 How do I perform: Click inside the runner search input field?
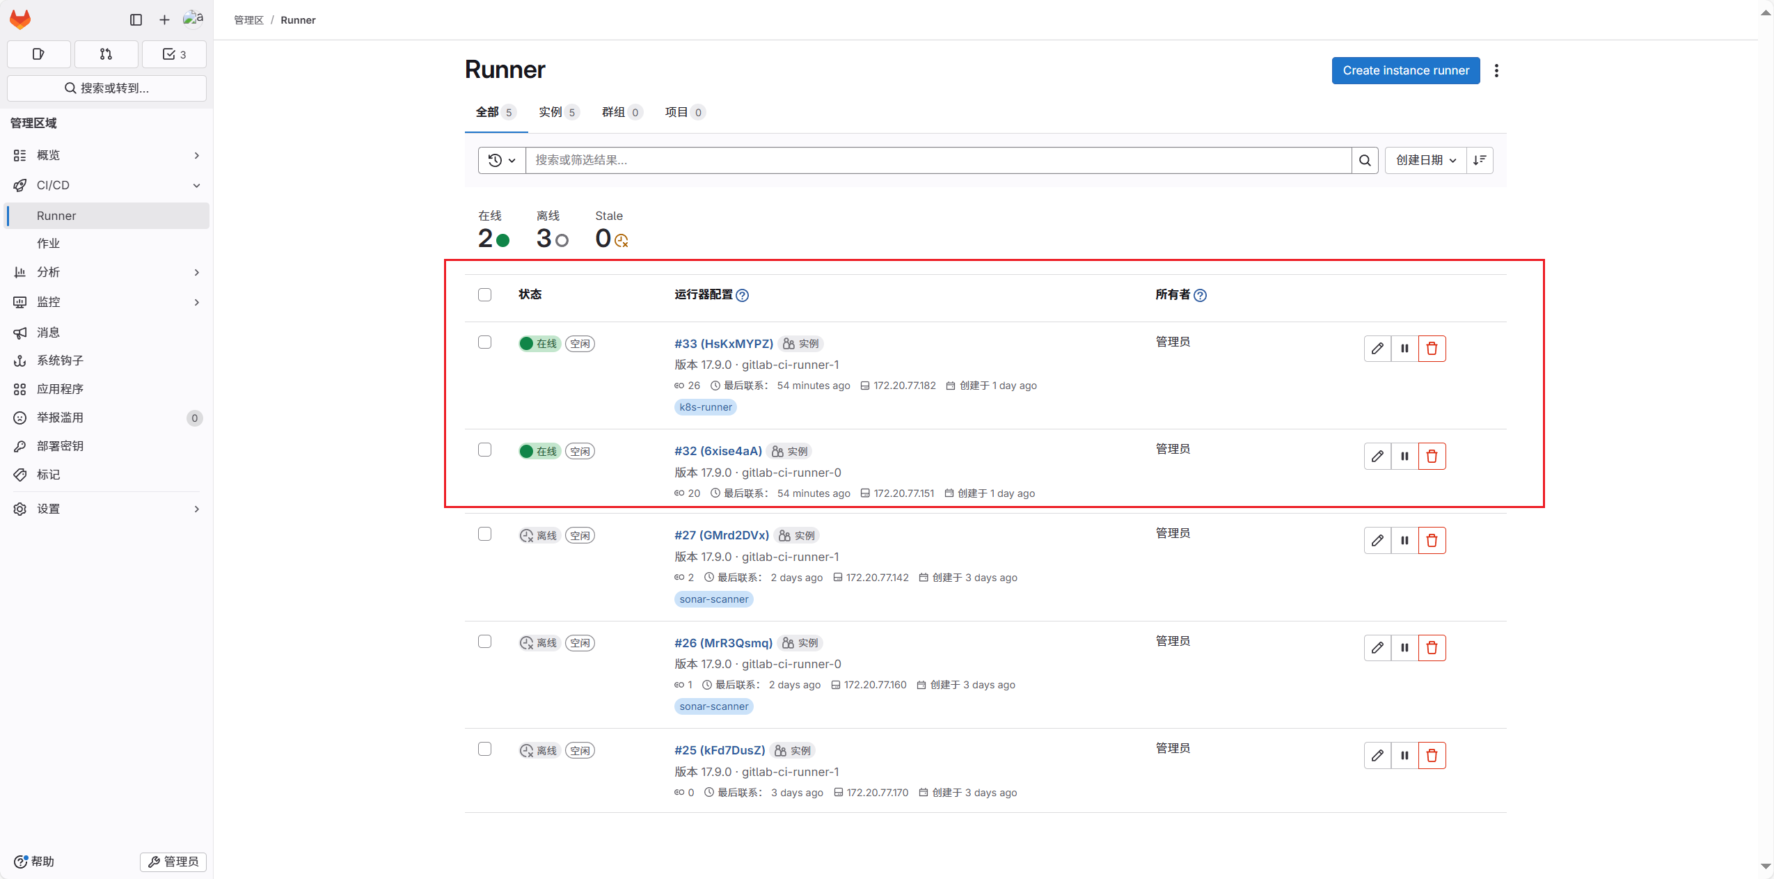point(905,160)
